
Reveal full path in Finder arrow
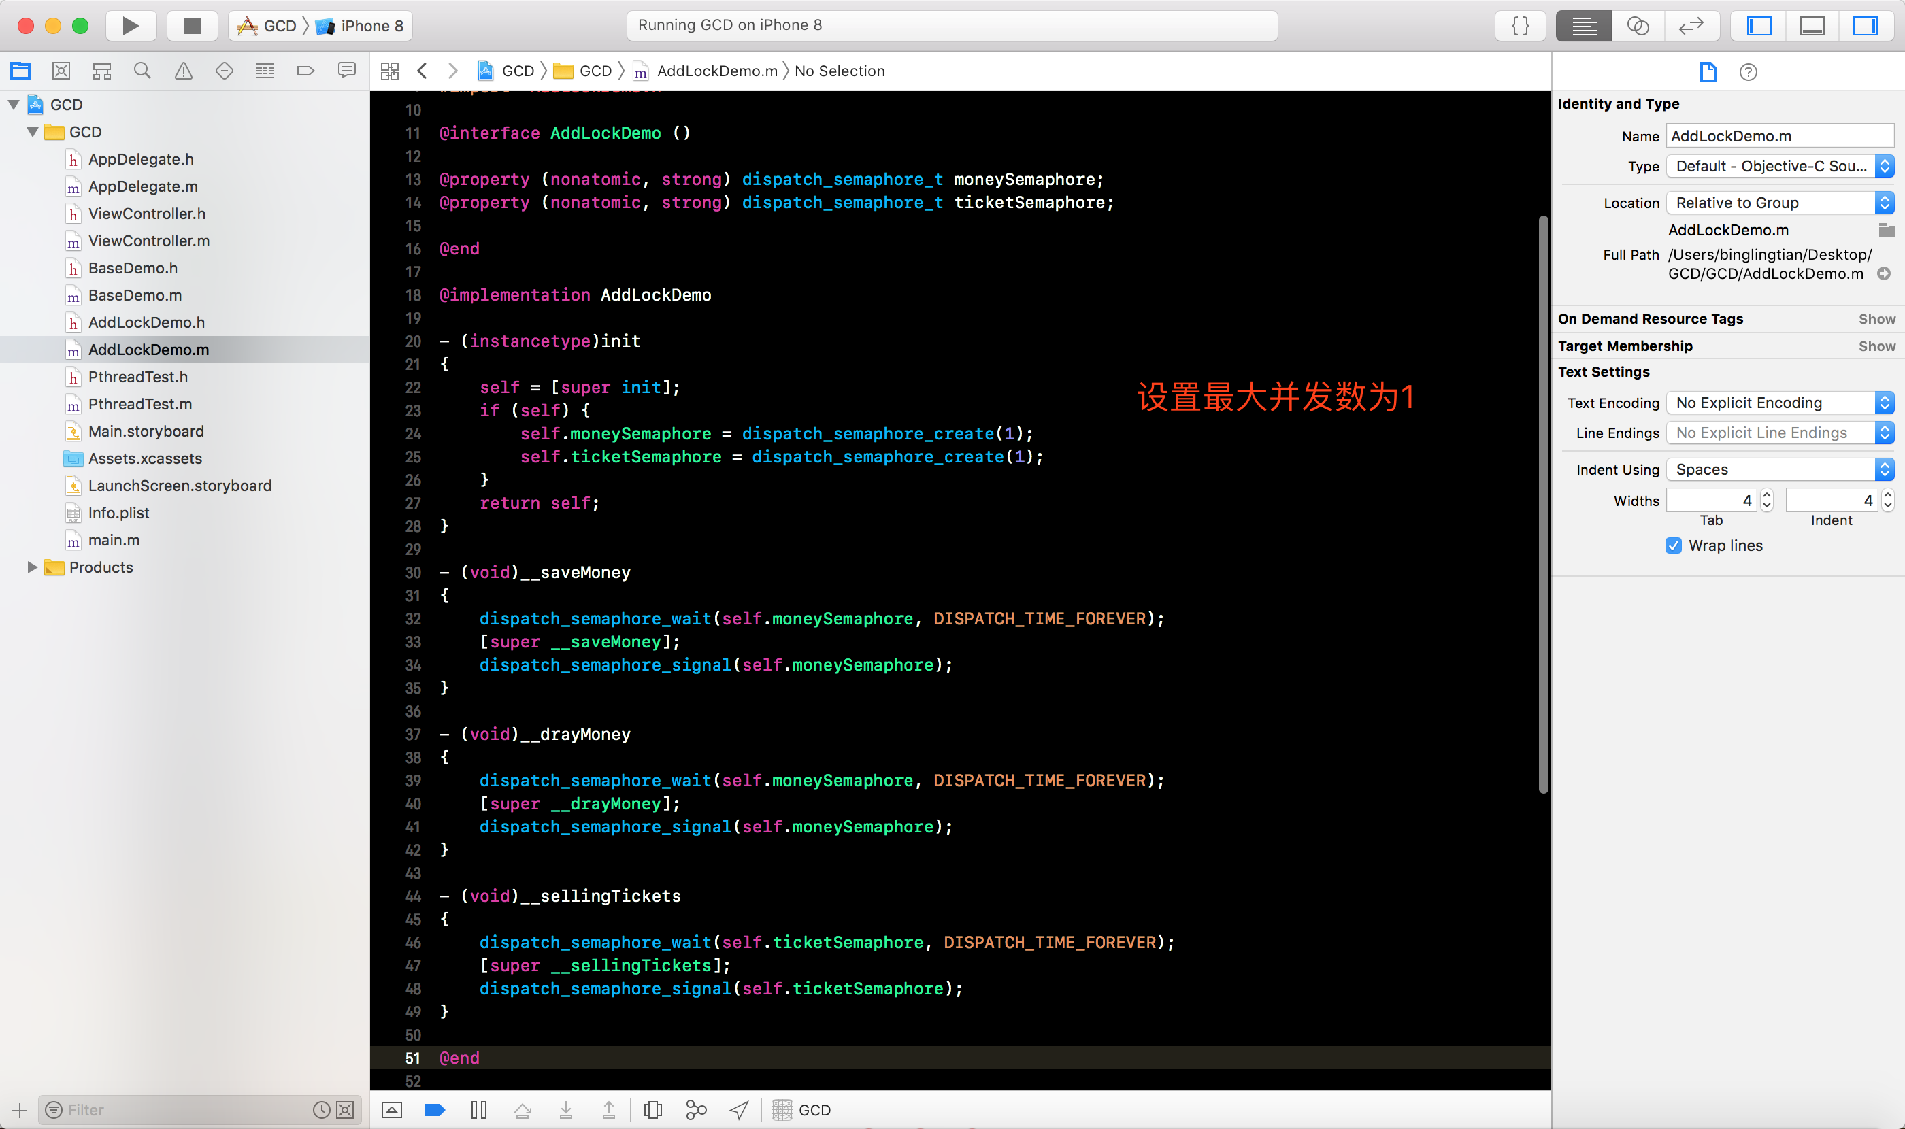(1884, 274)
